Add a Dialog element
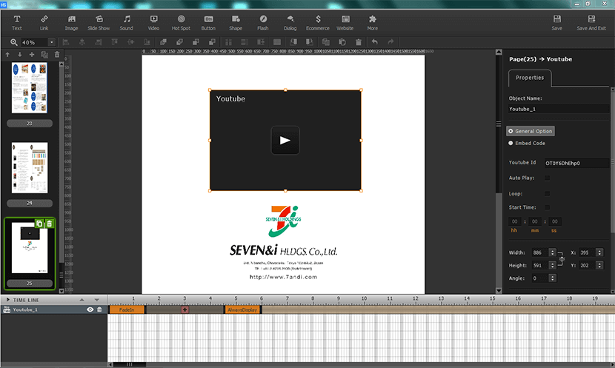 click(290, 23)
